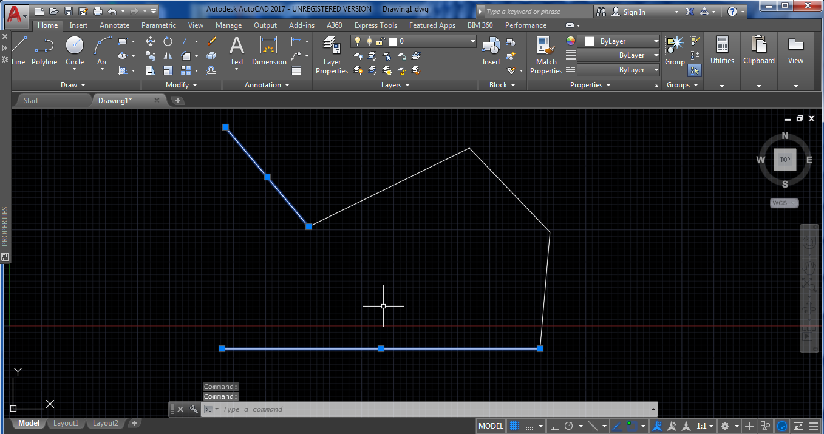Screen dimensions: 824x434
Task: Toggle annotation object visibility in status bar
Action: point(657,426)
